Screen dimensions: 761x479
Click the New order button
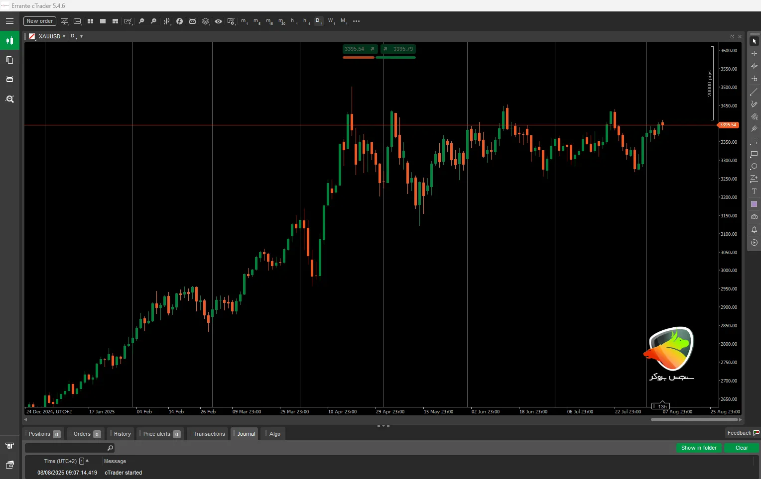point(40,21)
